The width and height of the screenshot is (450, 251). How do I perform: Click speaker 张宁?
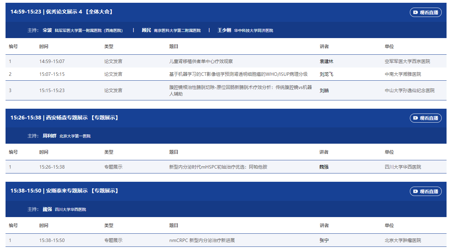(324, 240)
